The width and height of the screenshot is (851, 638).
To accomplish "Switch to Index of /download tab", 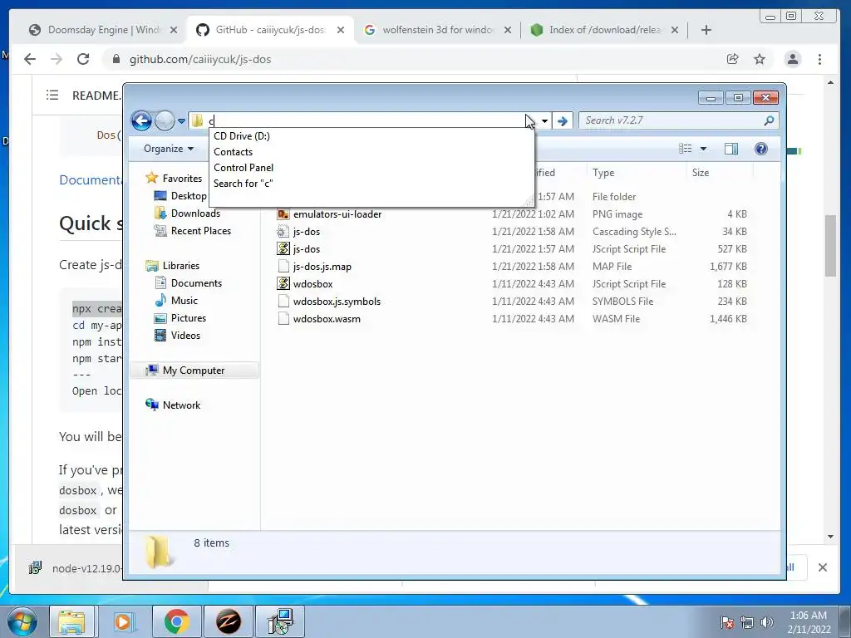I will click(x=605, y=30).
